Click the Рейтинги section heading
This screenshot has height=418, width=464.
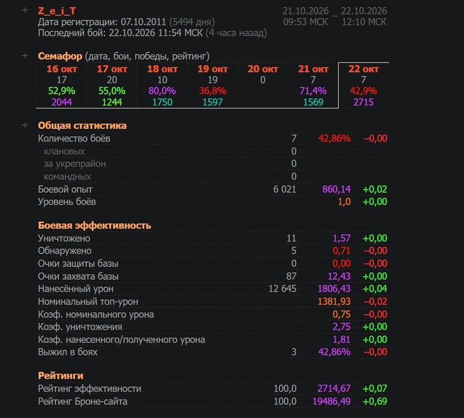pos(61,376)
